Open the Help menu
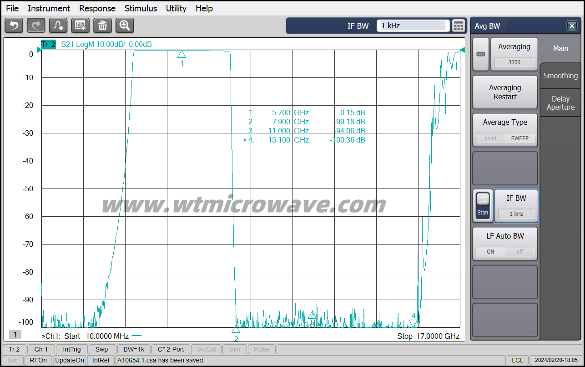This screenshot has height=367, width=585. (x=204, y=8)
